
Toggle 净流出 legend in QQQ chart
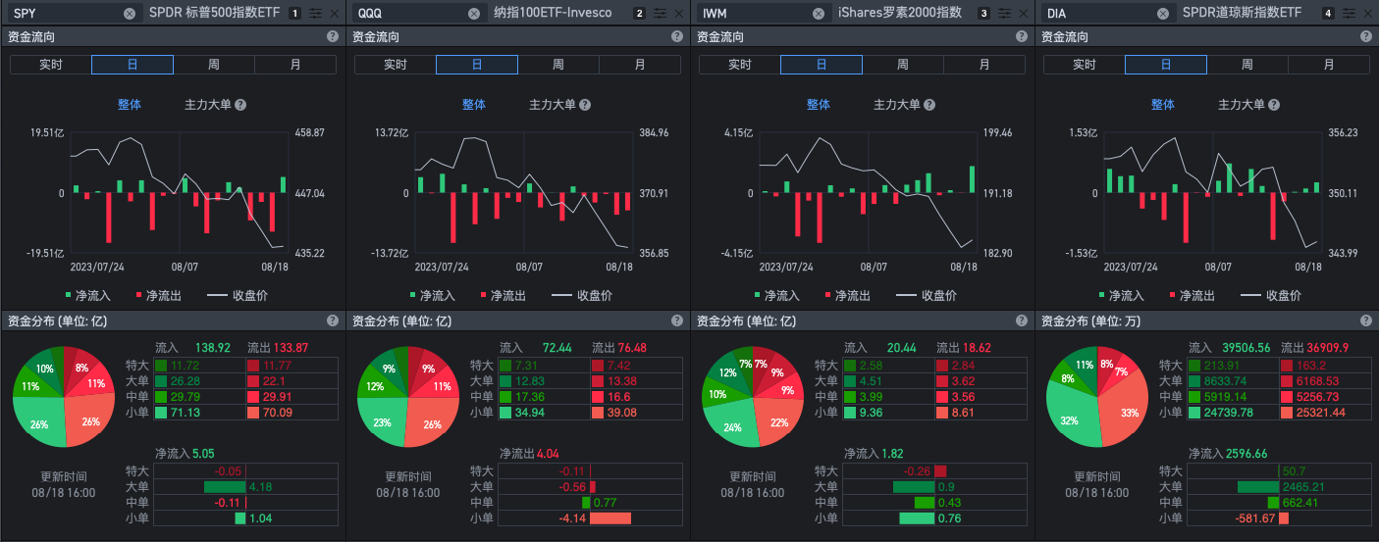click(x=504, y=295)
